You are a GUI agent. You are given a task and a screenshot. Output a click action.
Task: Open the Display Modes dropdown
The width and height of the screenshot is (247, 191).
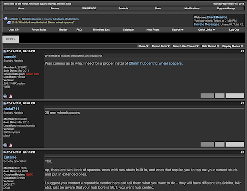[233, 46]
